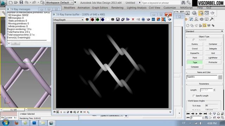Clear image red X icon
The image size is (225, 126).
pyautogui.click(x=133, y=20)
